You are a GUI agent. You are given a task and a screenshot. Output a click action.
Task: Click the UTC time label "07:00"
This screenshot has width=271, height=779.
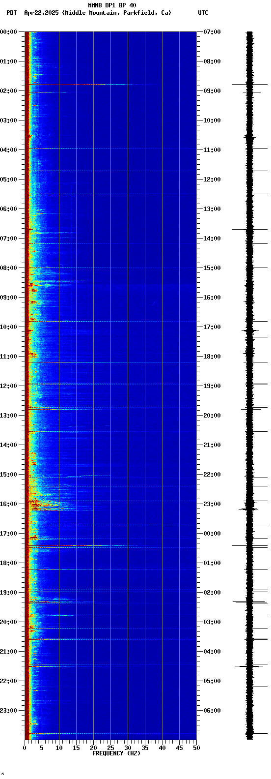click(x=212, y=32)
